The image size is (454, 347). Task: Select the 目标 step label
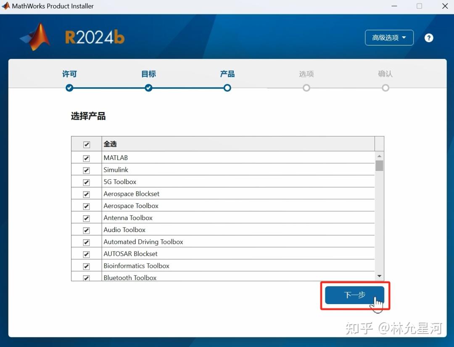point(148,74)
